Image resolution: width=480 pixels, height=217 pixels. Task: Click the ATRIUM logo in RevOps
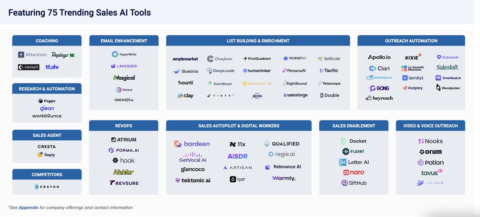[124, 140]
